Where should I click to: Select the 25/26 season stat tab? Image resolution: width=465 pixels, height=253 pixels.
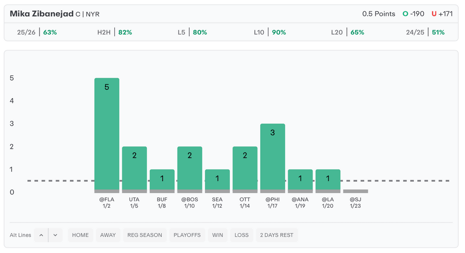[x=37, y=32]
